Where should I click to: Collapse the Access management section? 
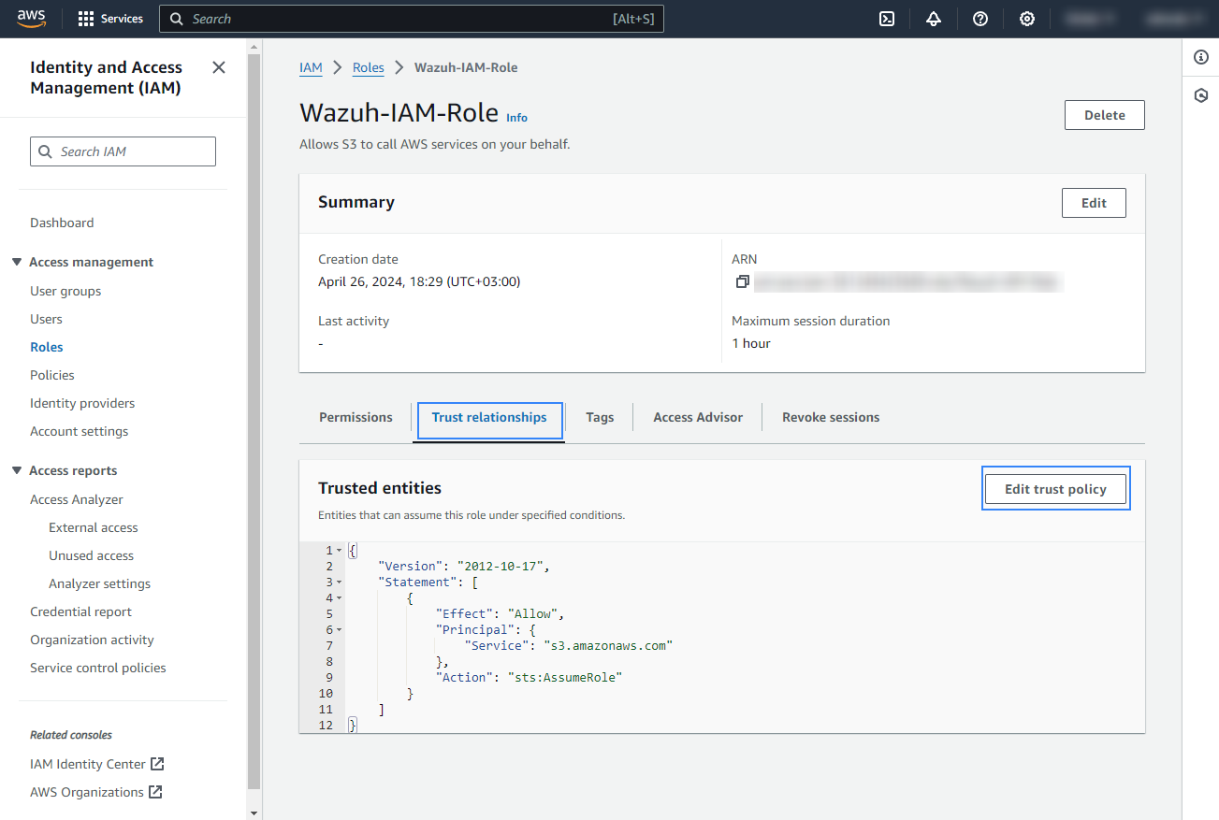pos(17,262)
